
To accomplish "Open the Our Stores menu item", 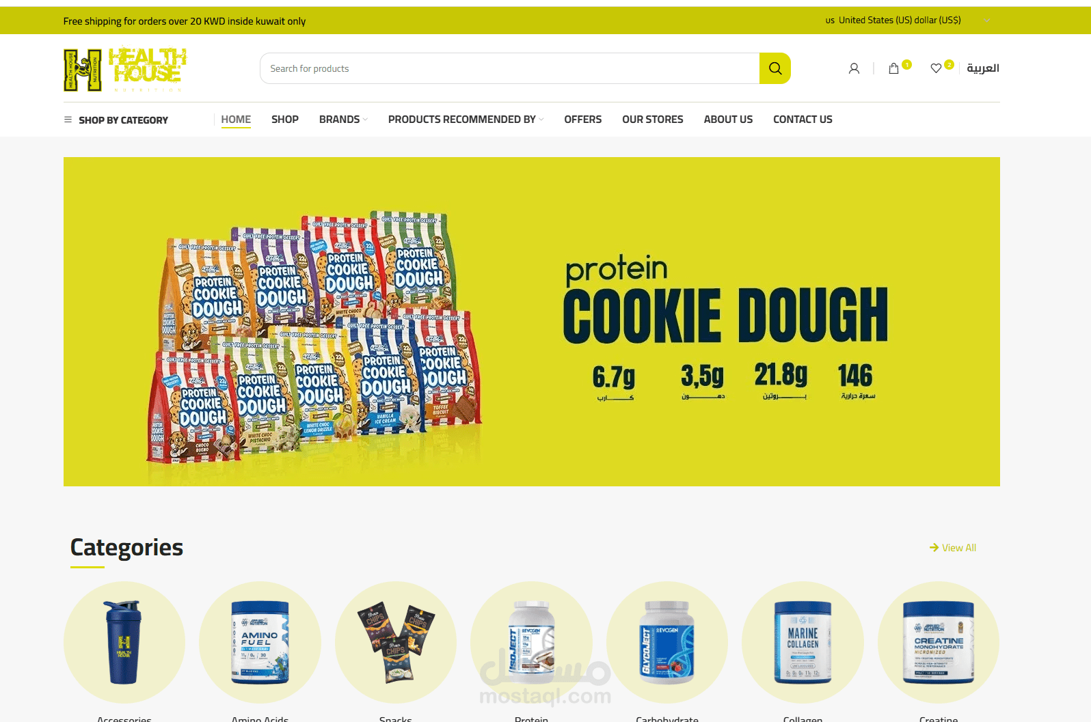I will pos(653,120).
